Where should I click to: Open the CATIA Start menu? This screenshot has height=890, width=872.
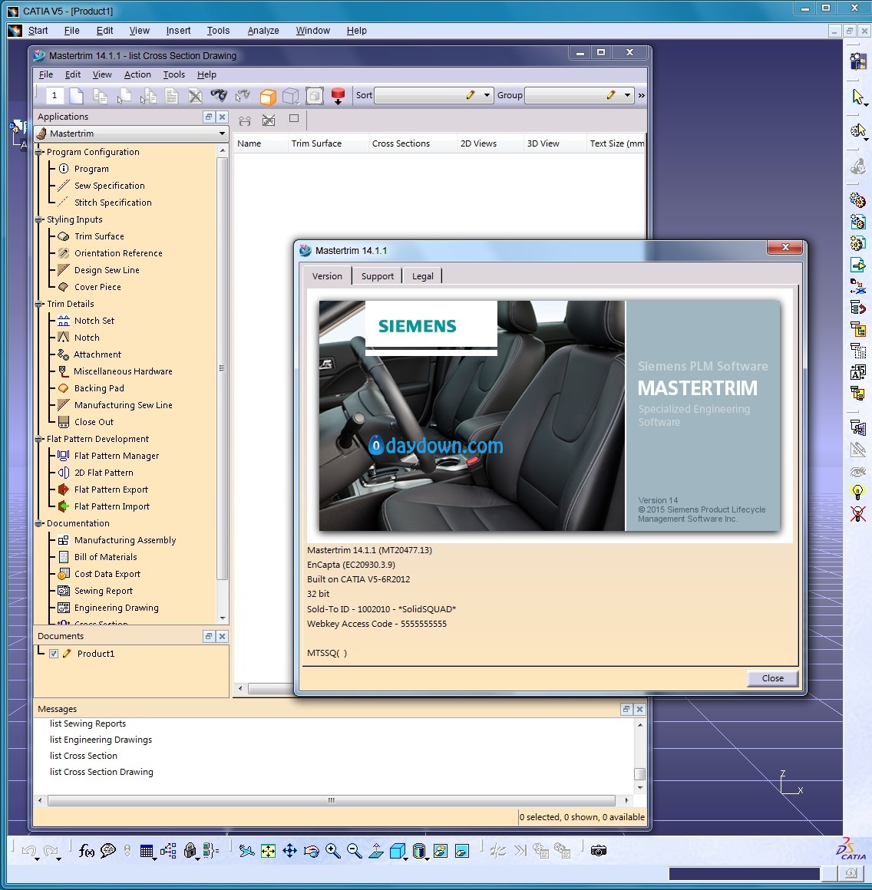click(38, 31)
